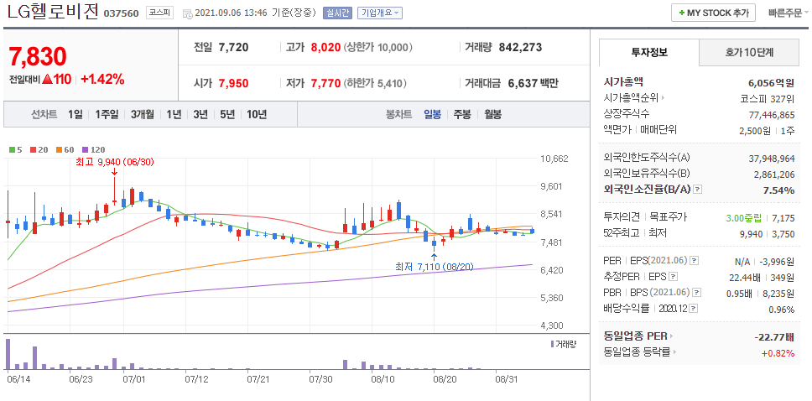This screenshot has width=812, height=401.
Task: Click help icon next to PER EPS(2021.06)
Action: tap(694, 260)
